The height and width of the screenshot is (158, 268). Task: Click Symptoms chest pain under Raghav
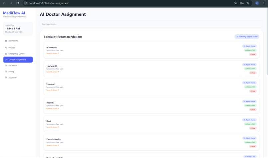click(x=55, y=106)
